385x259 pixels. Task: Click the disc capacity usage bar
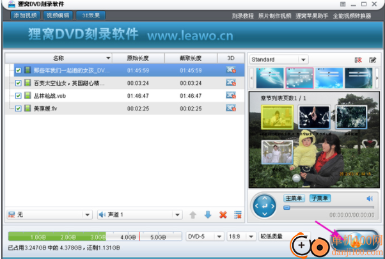[95, 237]
